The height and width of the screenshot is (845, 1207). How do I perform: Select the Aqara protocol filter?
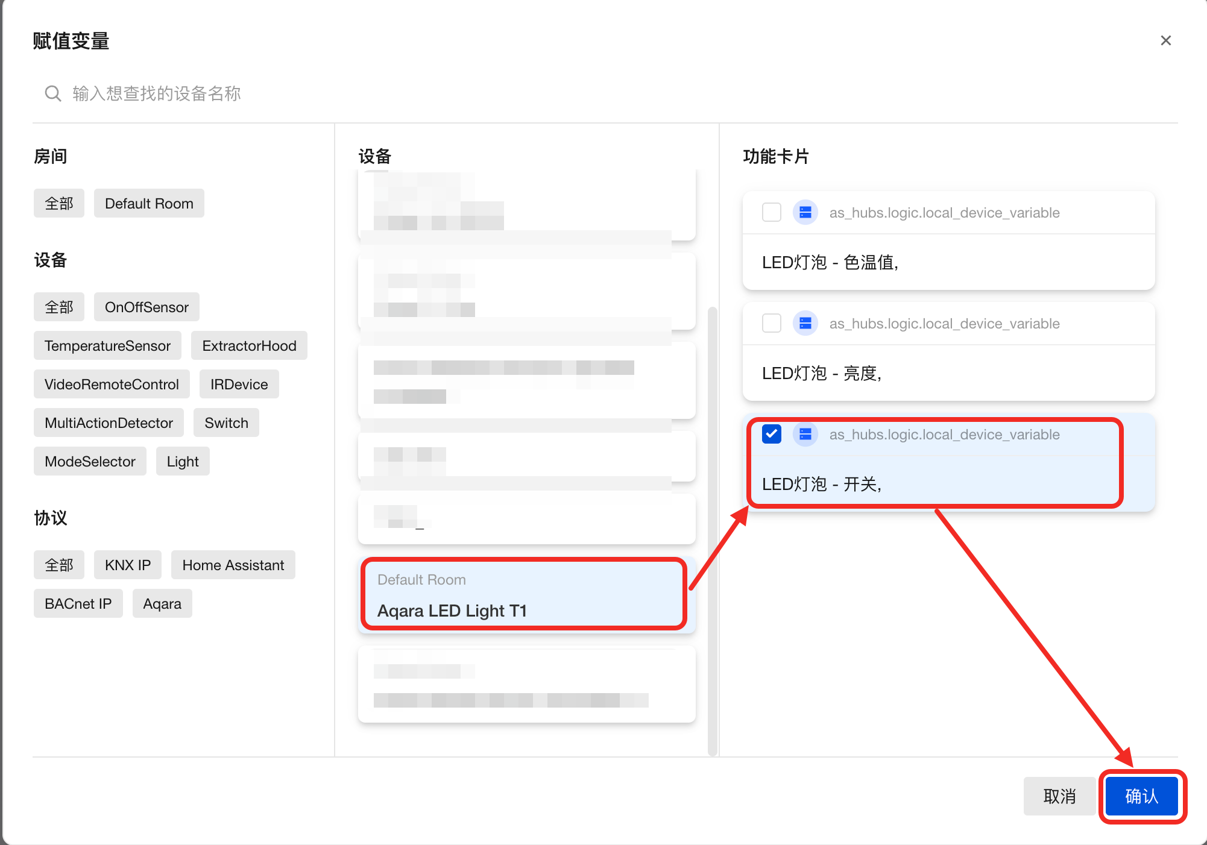162,604
